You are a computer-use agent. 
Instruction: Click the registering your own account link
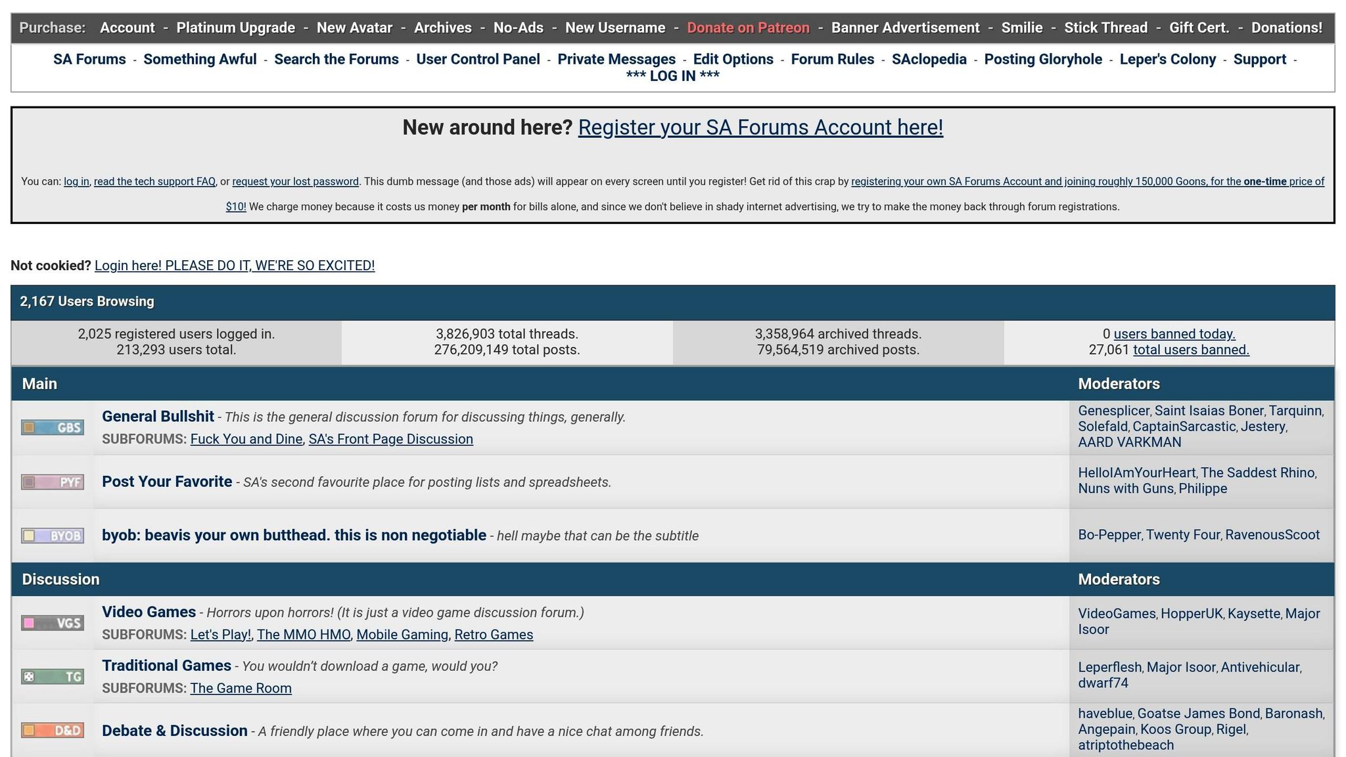click(x=1088, y=182)
